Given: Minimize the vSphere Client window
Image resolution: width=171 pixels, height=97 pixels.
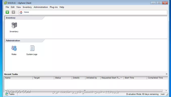Looking at the screenshot, I should coord(153,3).
